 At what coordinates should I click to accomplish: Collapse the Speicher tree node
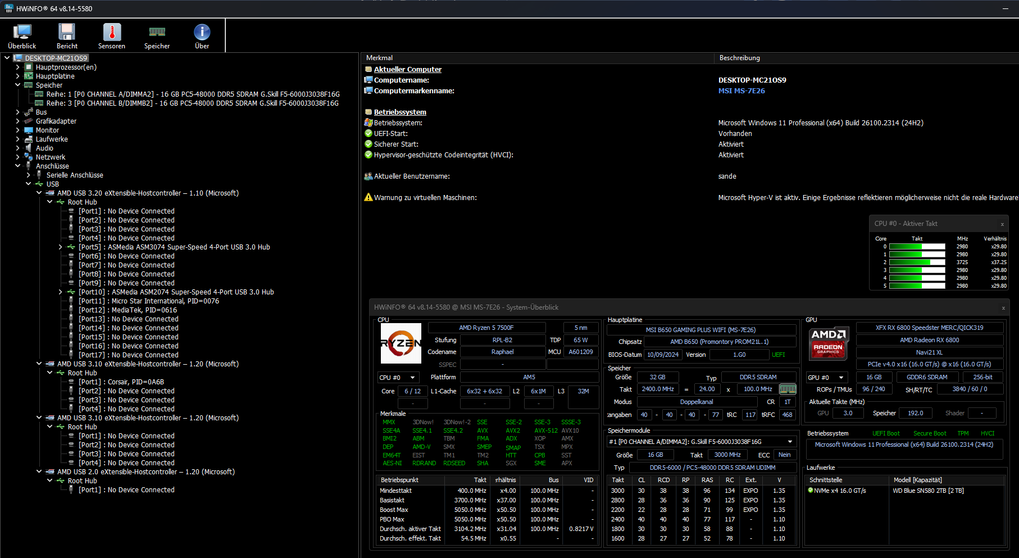pyautogui.click(x=17, y=85)
